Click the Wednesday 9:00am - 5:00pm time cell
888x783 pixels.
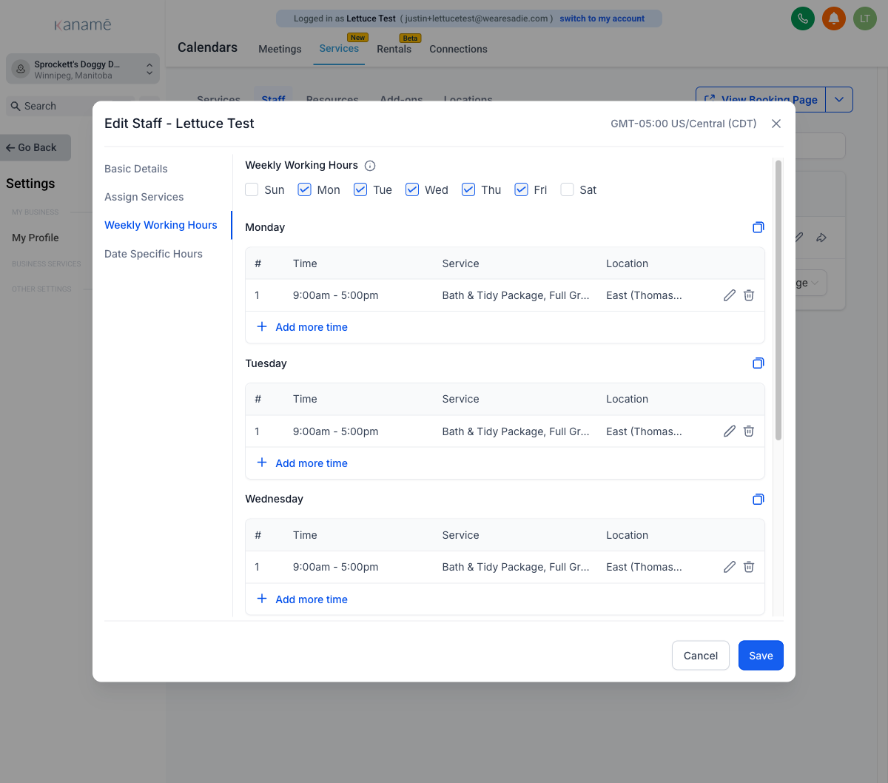335,567
